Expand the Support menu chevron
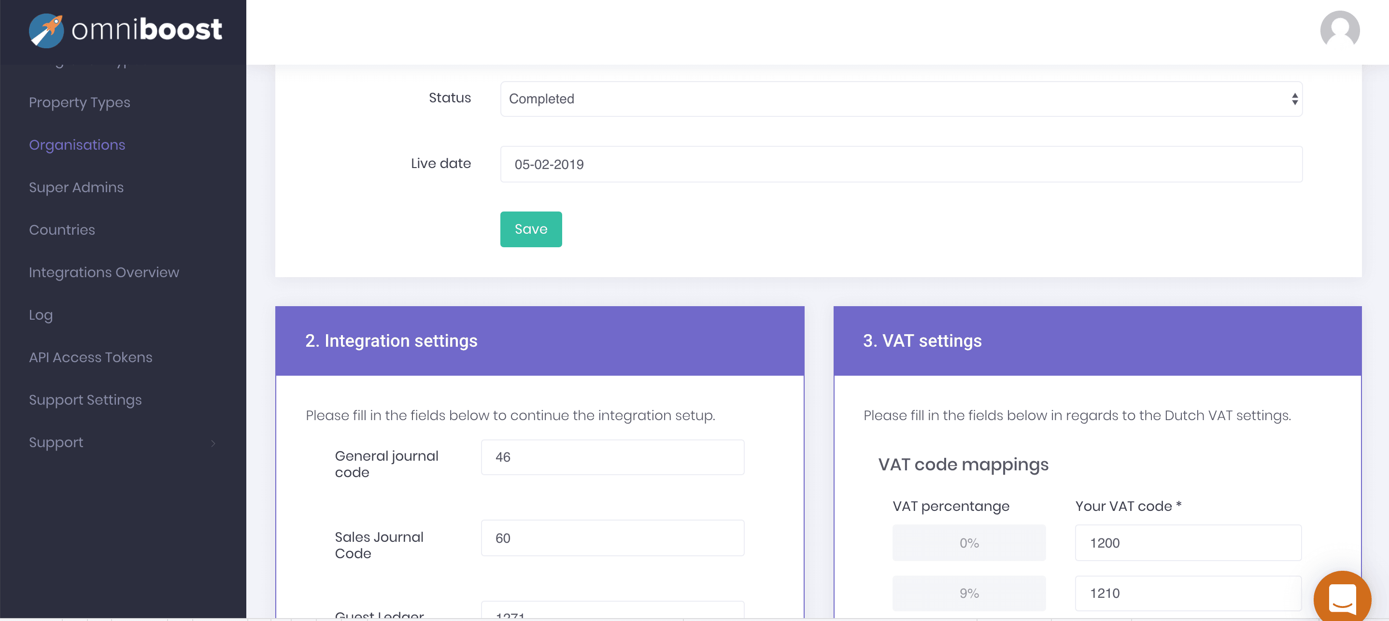 pyautogui.click(x=213, y=443)
